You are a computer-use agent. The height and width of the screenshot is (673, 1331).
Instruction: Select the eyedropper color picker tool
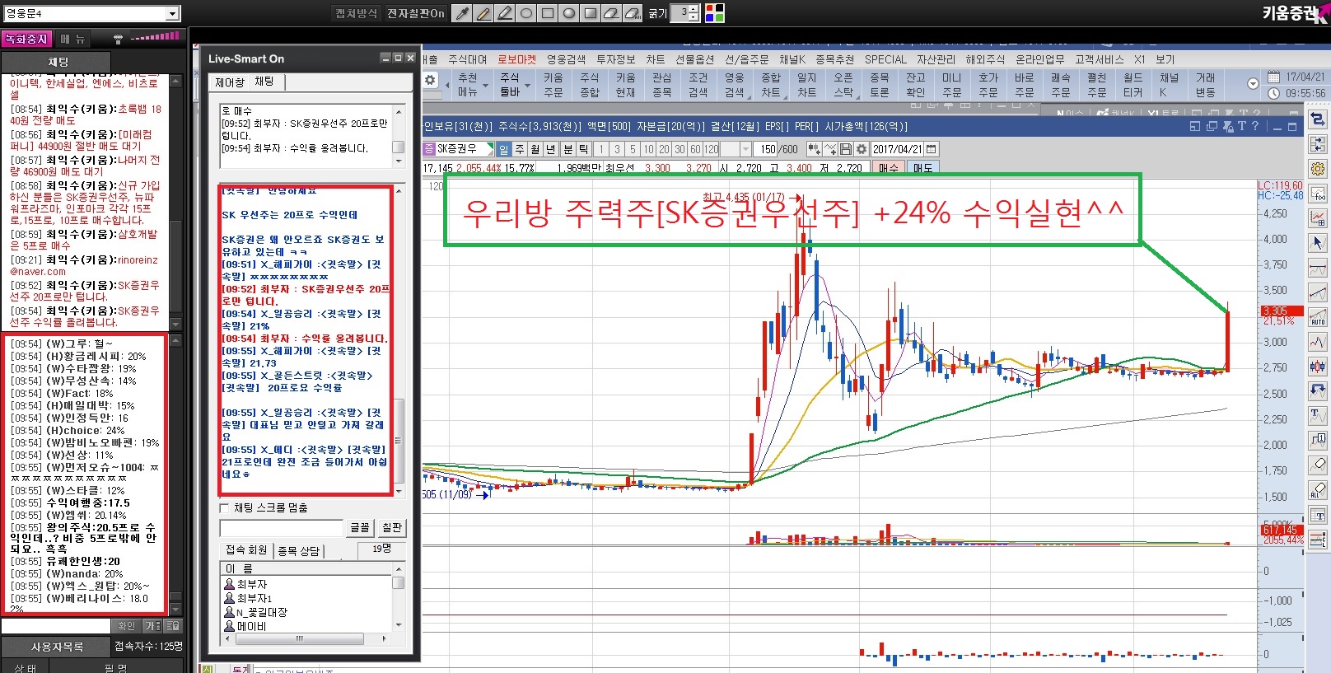(x=462, y=13)
